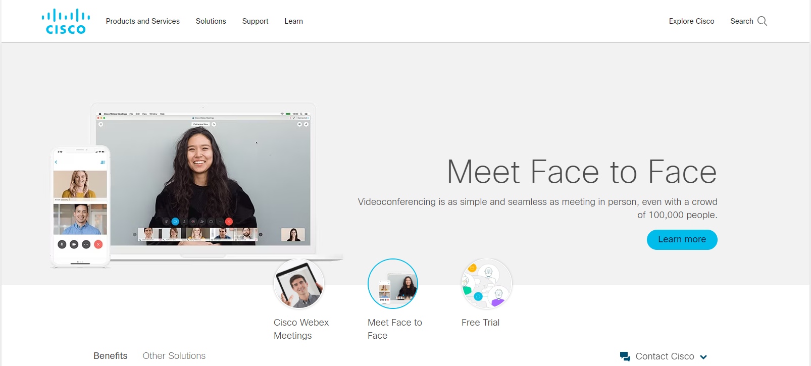811x366 pixels.
Task: Click the Free Trial label
Action: tap(481, 323)
